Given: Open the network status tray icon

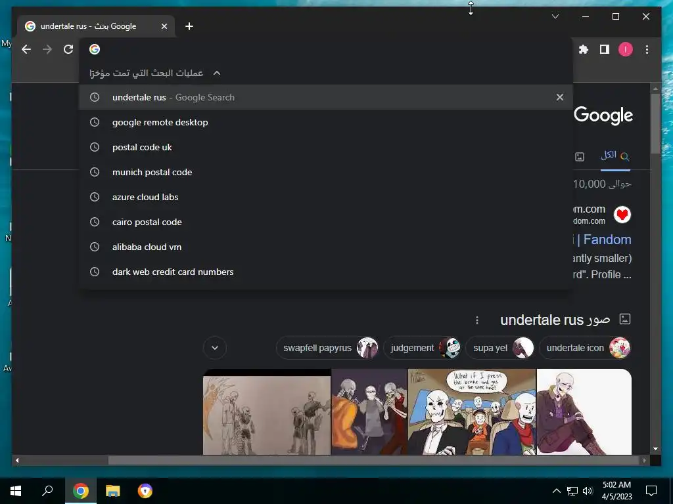Looking at the screenshot, I should tap(572, 491).
